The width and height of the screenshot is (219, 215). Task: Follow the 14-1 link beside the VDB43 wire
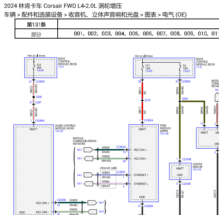click(x=80, y=175)
